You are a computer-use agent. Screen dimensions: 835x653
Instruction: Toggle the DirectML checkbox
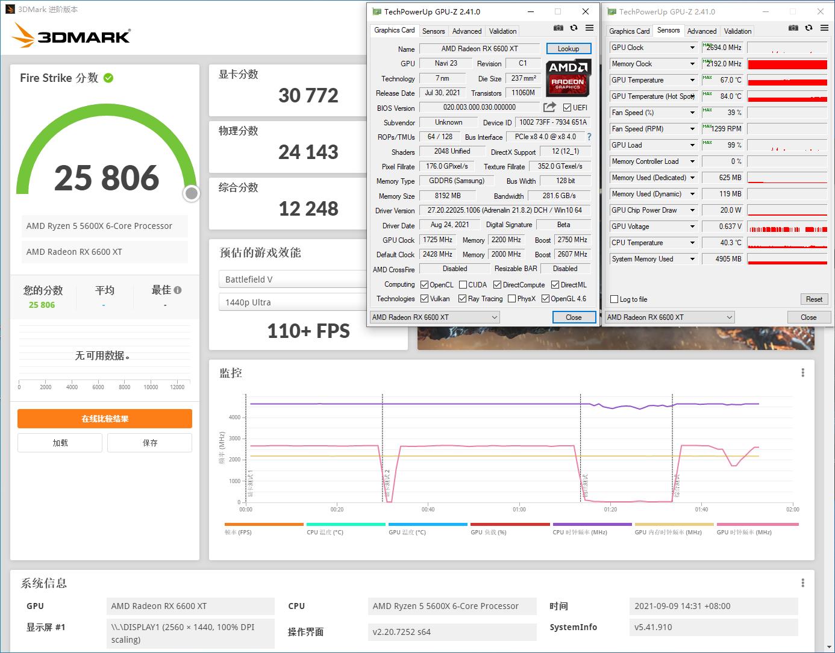(x=555, y=285)
